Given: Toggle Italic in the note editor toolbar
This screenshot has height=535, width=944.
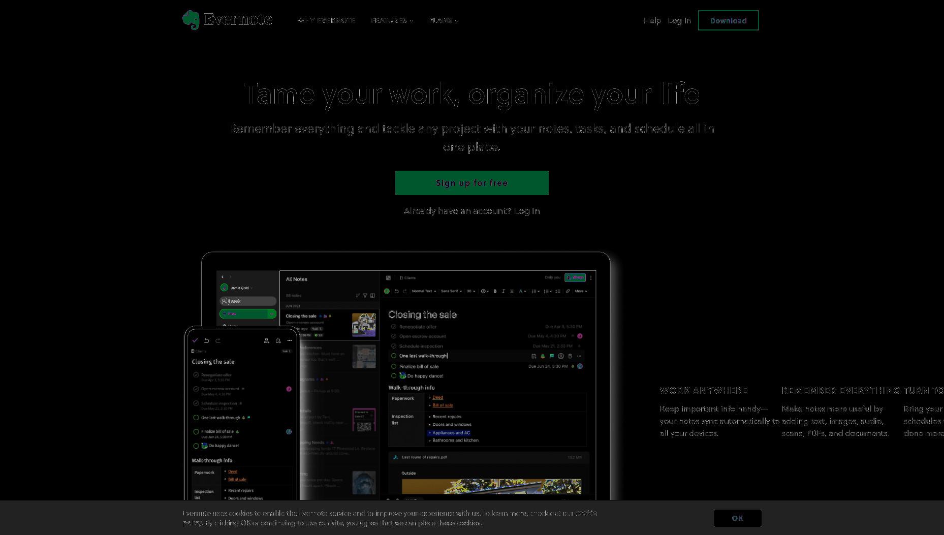Looking at the screenshot, I should click(x=504, y=291).
